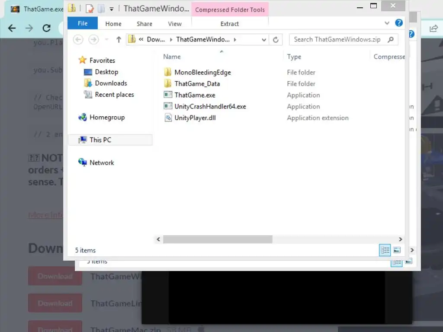Image resolution: width=443 pixels, height=332 pixels.
Task: Click the Favorites star icon
Action: coord(83,60)
